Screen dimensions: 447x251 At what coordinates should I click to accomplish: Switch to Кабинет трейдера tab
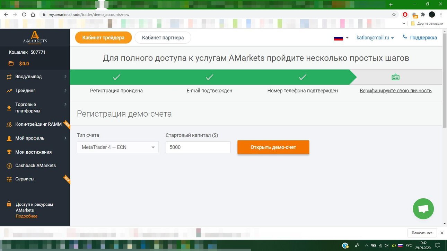(103, 37)
